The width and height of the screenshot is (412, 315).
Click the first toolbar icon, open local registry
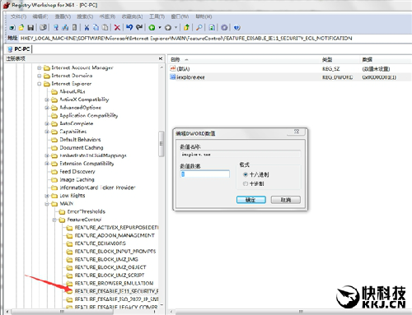tap(12, 27)
